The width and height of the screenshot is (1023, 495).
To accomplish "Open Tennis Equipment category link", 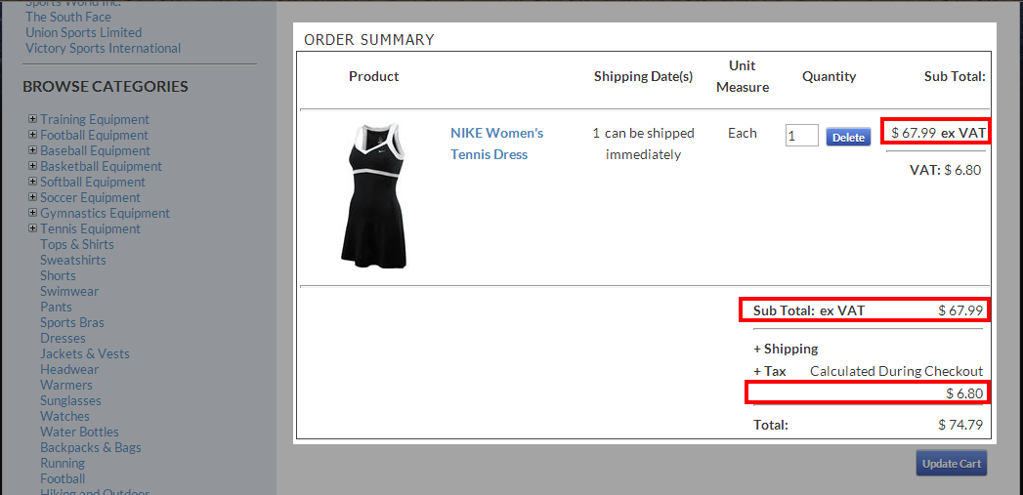I will point(90,228).
